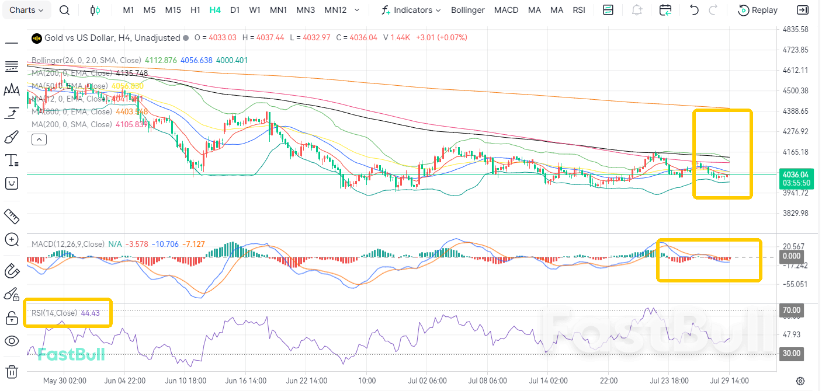Switch to MN1 timeframe
Viewport: 822px width, 391px height.
(278, 10)
